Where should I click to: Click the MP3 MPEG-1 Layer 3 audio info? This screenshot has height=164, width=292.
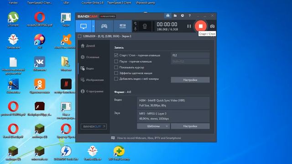pos(173,116)
